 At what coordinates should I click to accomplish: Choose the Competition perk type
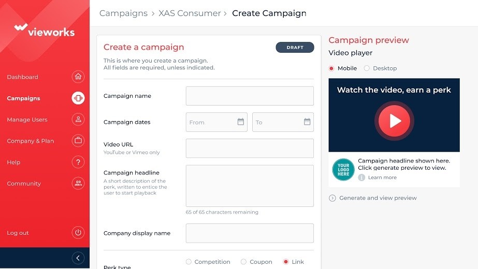pyautogui.click(x=189, y=262)
